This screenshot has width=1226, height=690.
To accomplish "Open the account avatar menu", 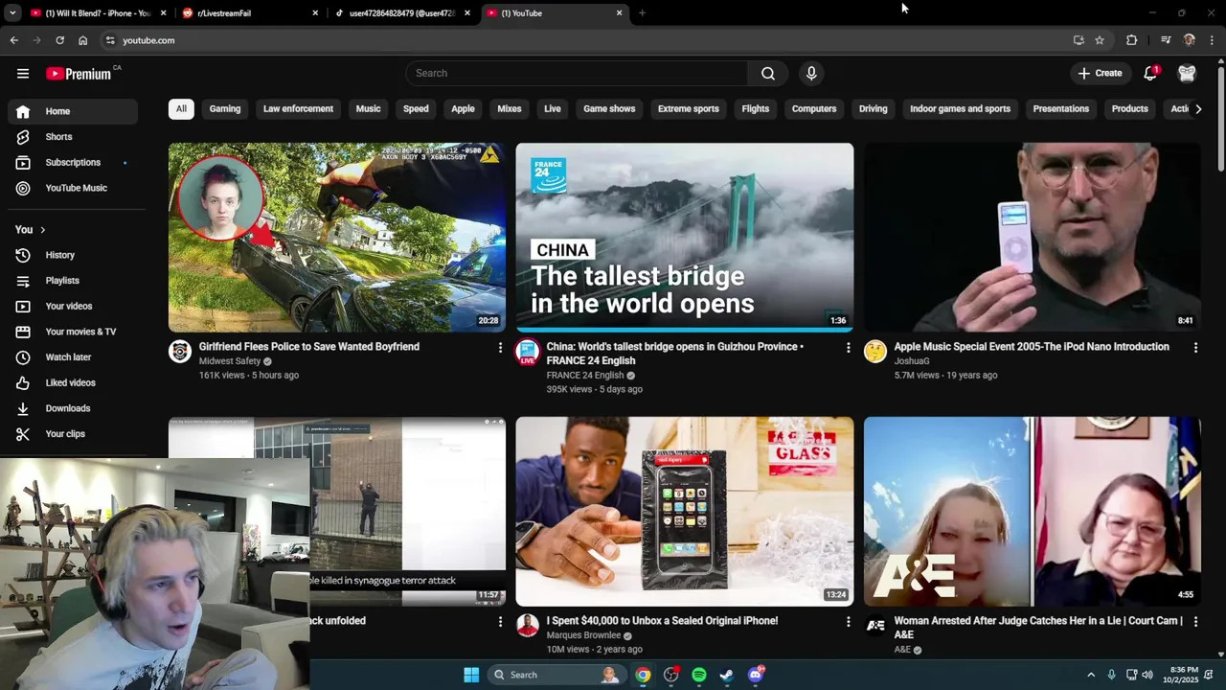I will point(1187,73).
